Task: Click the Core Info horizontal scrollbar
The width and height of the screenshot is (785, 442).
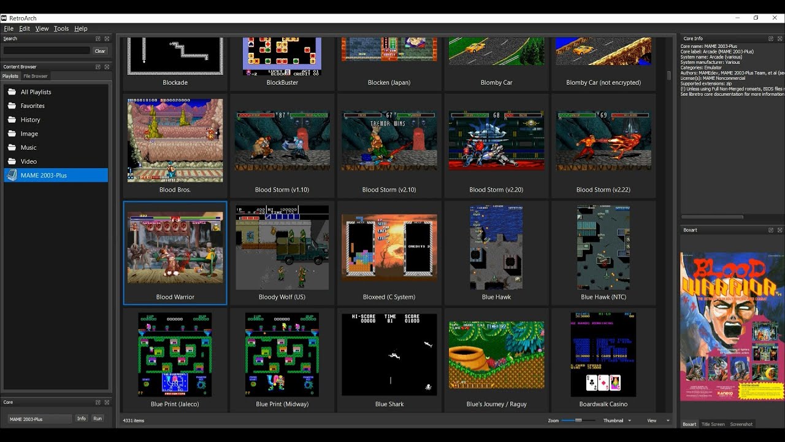Action: pyautogui.click(x=713, y=217)
